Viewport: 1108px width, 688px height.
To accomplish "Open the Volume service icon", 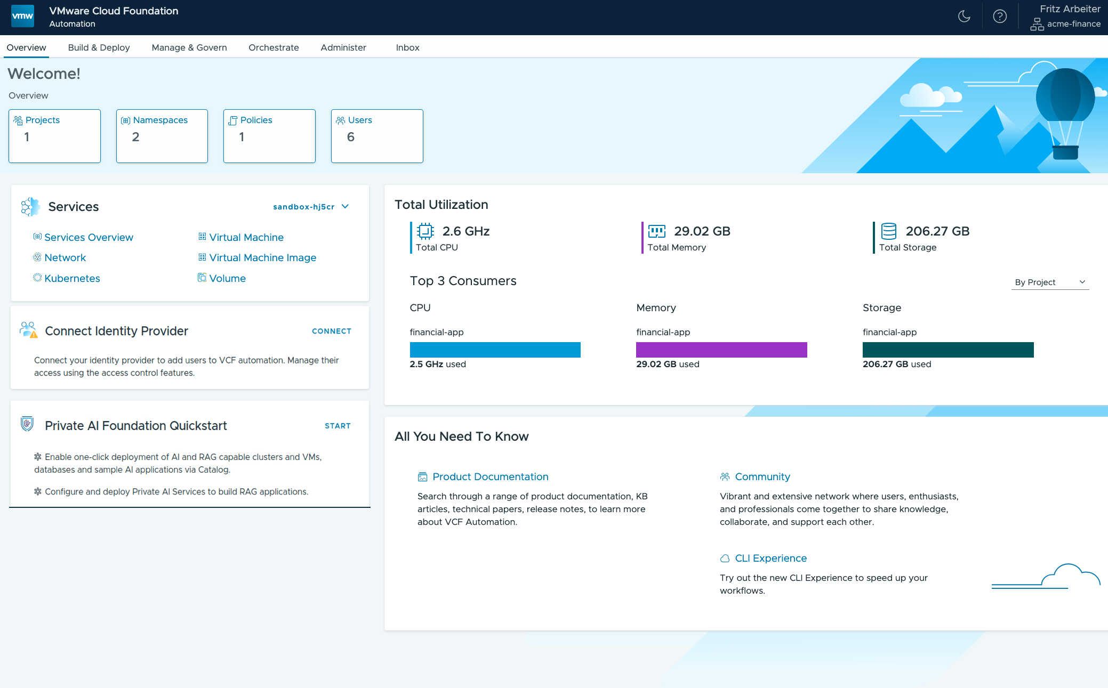I will pos(202,278).
